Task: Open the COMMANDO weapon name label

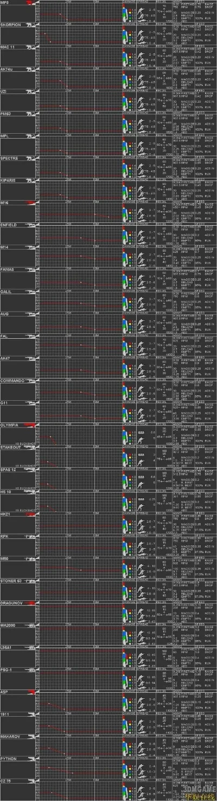Action: pyautogui.click(x=11, y=381)
